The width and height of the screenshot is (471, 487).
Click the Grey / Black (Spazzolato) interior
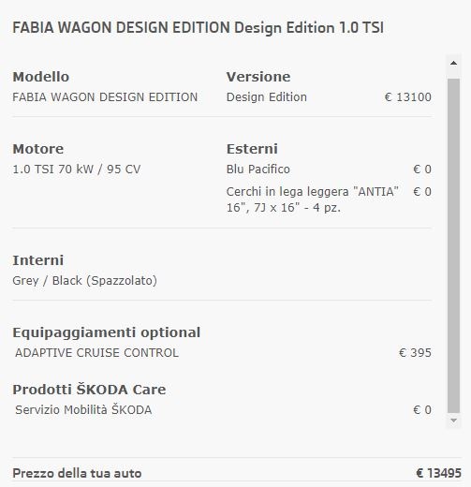click(x=84, y=281)
